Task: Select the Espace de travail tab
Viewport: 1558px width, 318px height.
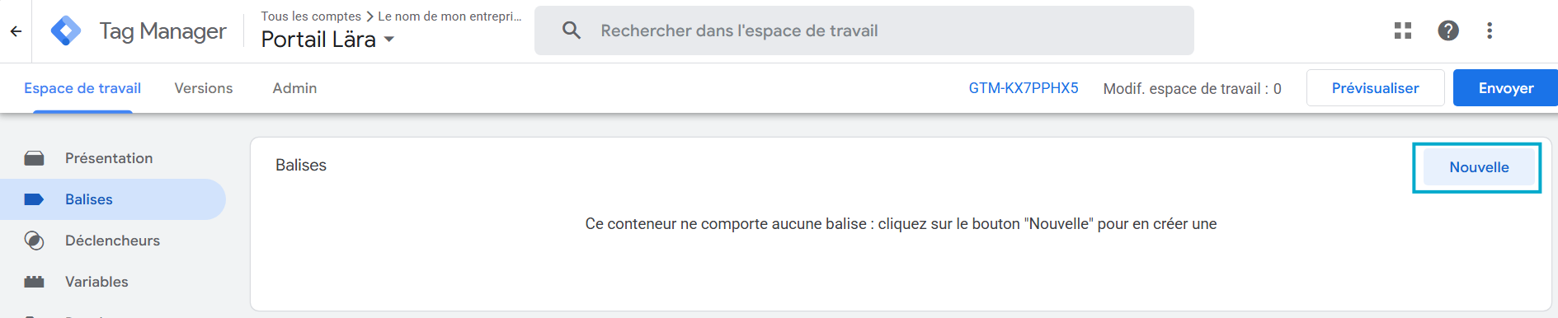Action: click(x=82, y=88)
